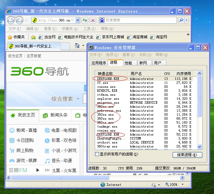Open the 淘宝商城 favorites link

[137, 37]
